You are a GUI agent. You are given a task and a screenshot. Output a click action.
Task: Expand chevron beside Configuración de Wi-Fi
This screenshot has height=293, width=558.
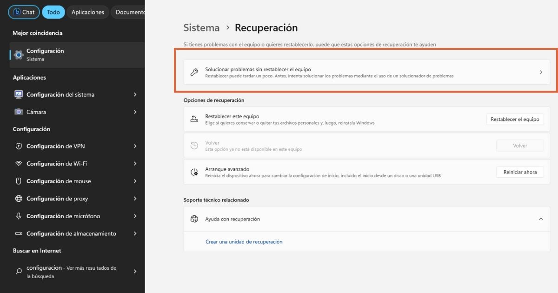pos(135,164)
